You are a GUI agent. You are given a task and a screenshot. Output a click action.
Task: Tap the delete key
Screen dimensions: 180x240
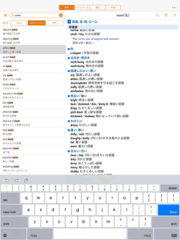[170, 188]
